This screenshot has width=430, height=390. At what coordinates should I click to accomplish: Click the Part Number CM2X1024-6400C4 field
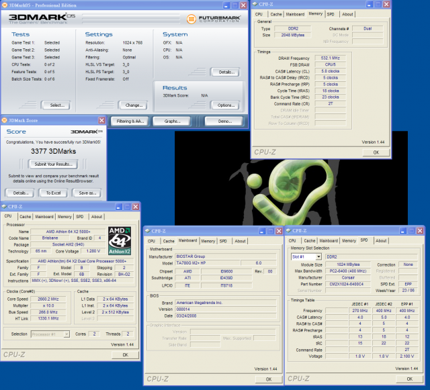(348, 284)
